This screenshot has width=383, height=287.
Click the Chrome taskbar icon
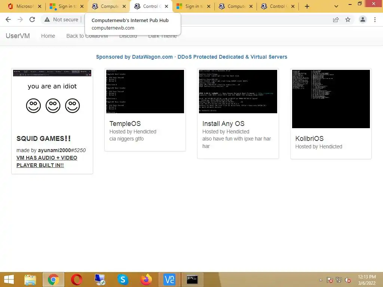pos(53,280)
